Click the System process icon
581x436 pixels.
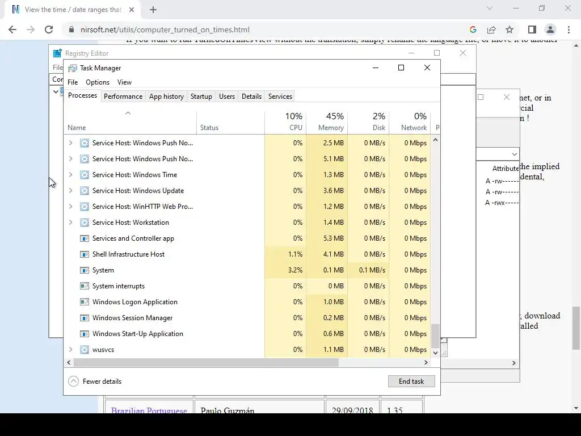[x=85, y=270]
